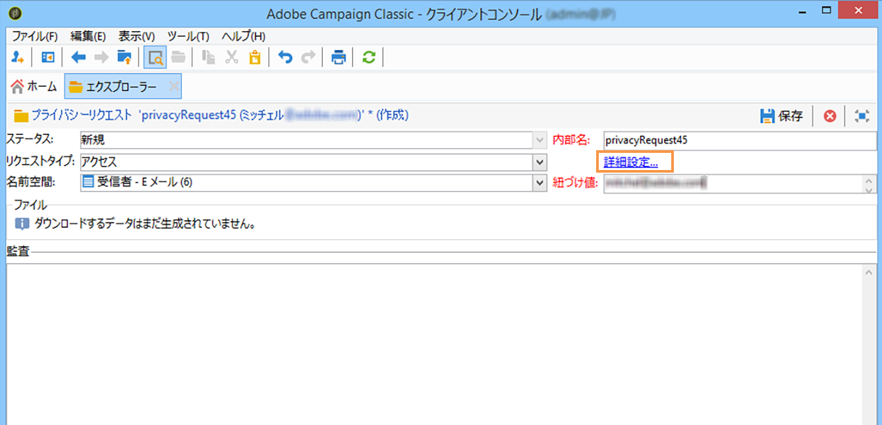The width and height of the screenshot is (882, 425).
Task: Click the highlighted search magnifier toolbar icon
Action: click(x=155, y=57)
